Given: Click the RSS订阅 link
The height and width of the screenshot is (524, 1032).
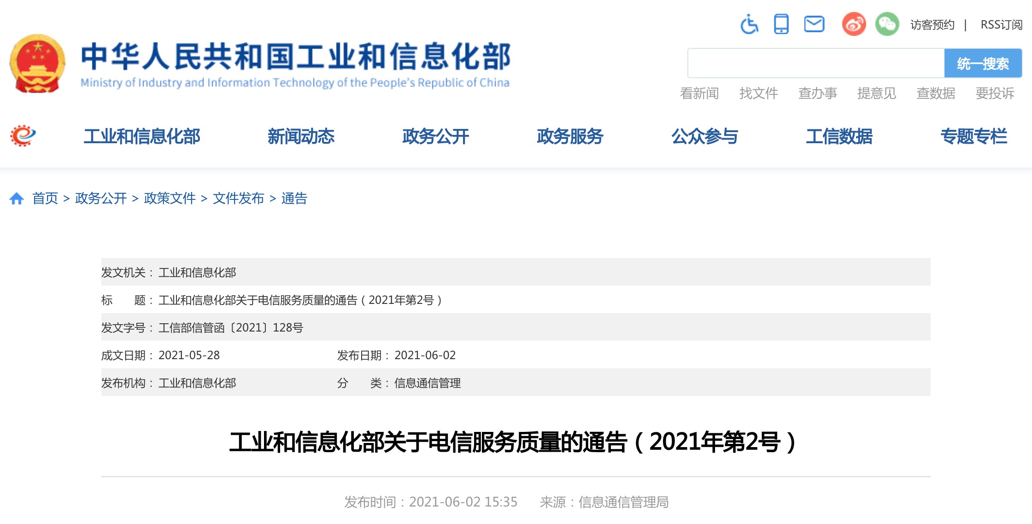Looking at the screenshot, I should (1001, 25).
